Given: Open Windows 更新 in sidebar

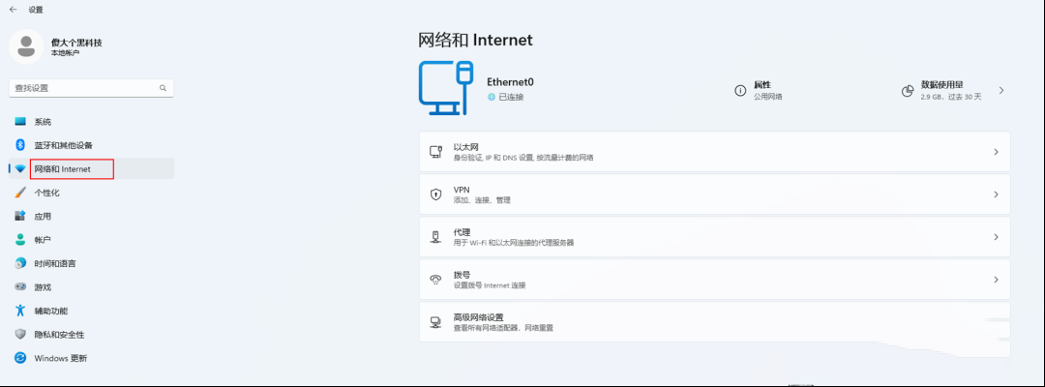Looking at the screenshot, I should [91, 358].
